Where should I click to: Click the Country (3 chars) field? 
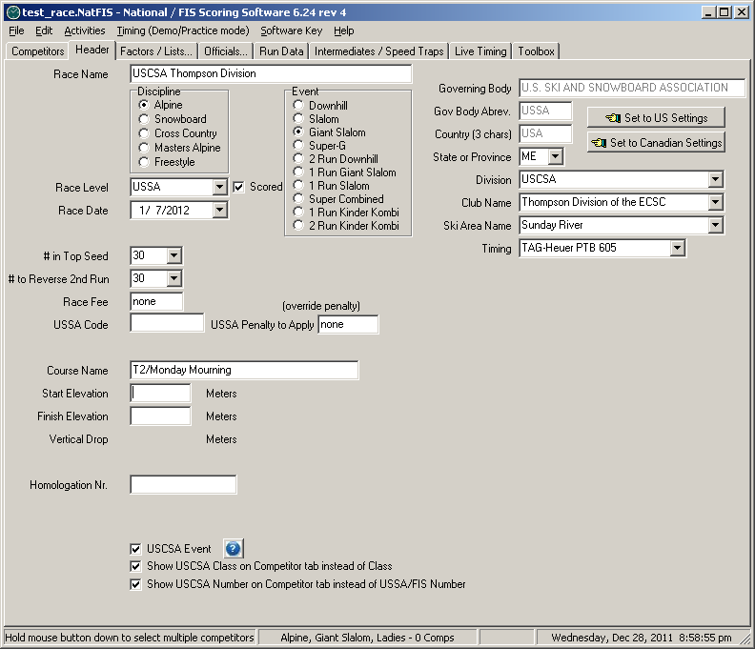(545, 133)
